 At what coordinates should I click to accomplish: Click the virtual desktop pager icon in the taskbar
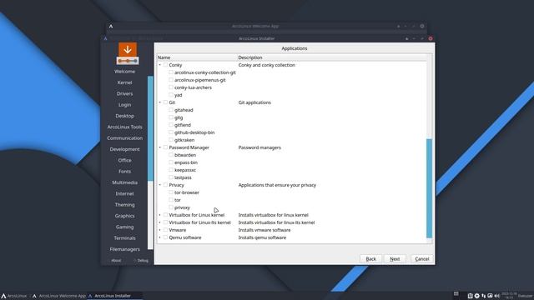[456, 294]
